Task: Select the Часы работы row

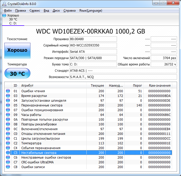Action: pyautogui.click(x=88, y=115)
